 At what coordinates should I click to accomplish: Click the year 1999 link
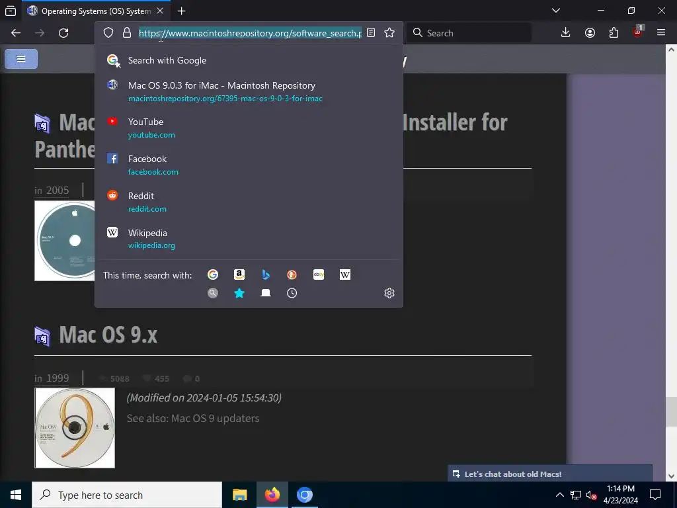pos(58,378)
